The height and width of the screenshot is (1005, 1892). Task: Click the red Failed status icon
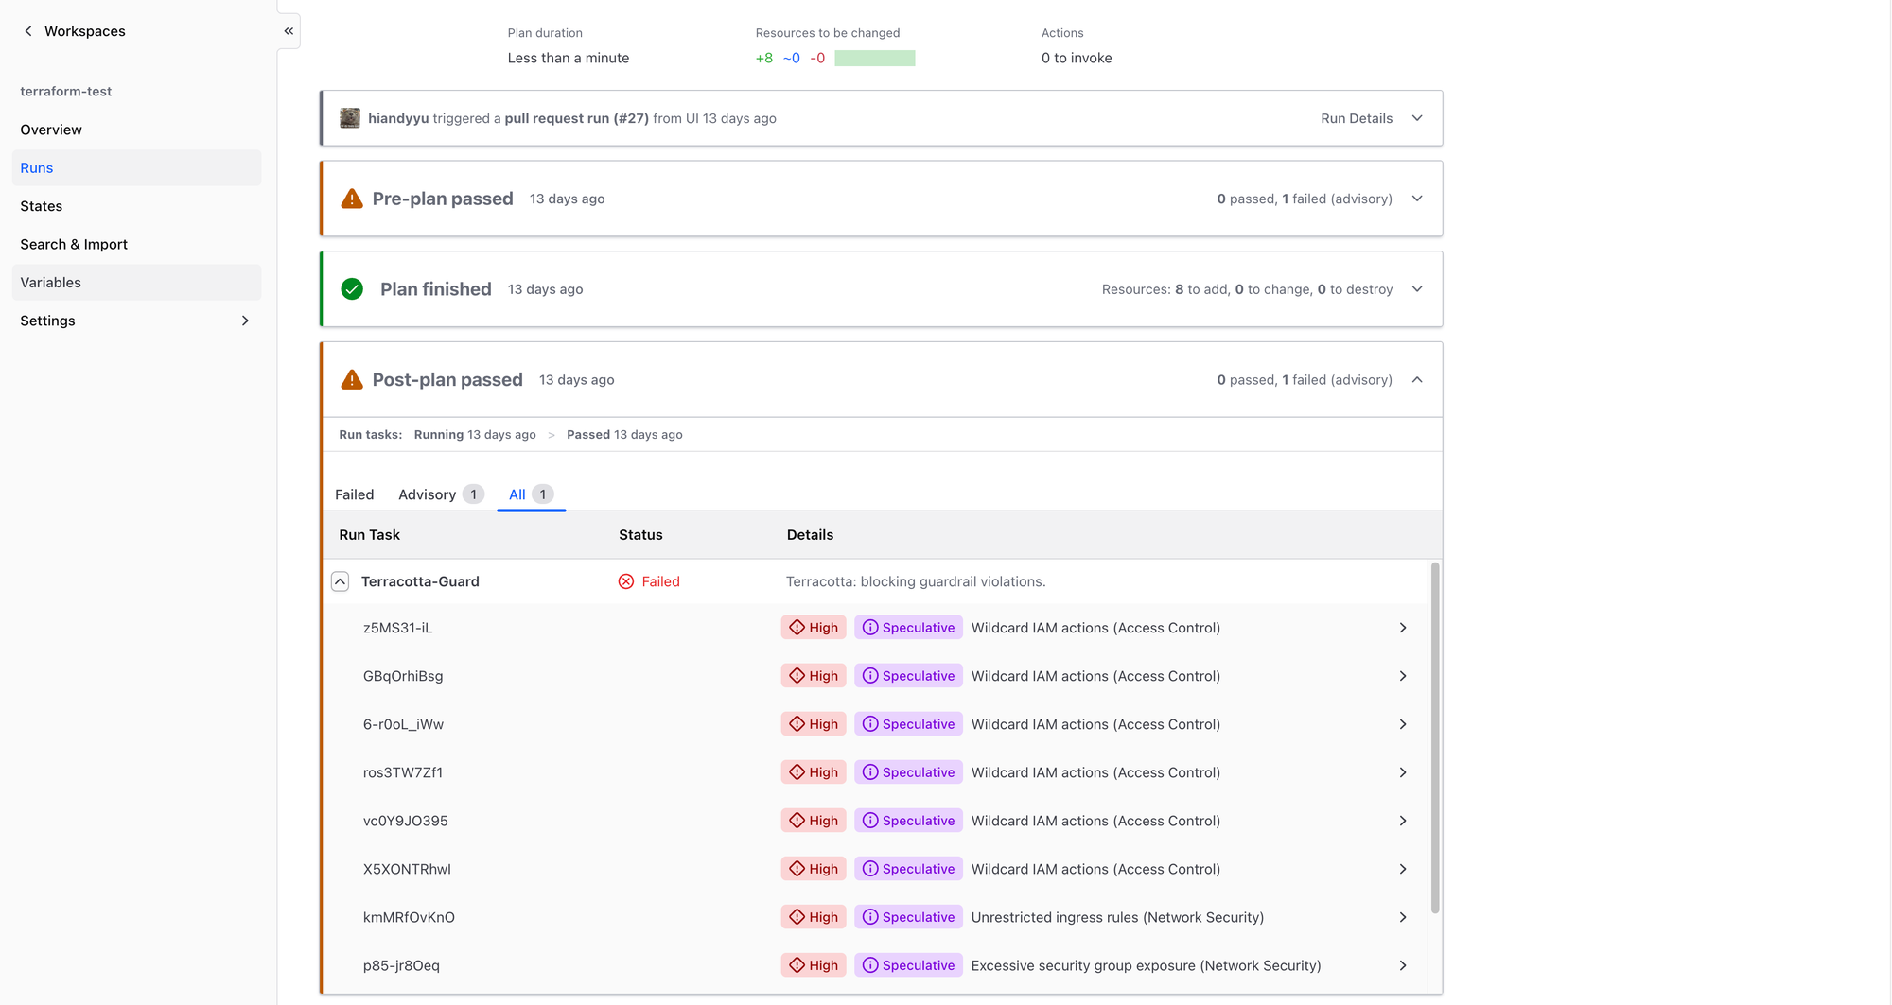coord(626,581)
